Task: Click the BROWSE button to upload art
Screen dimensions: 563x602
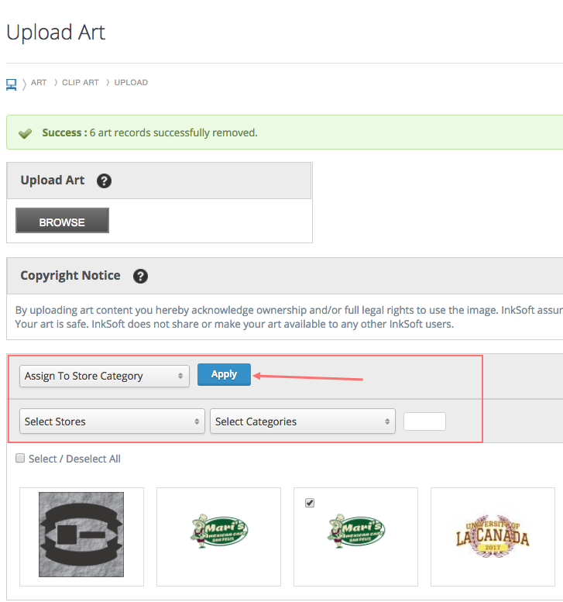Action: coord(62,222)
